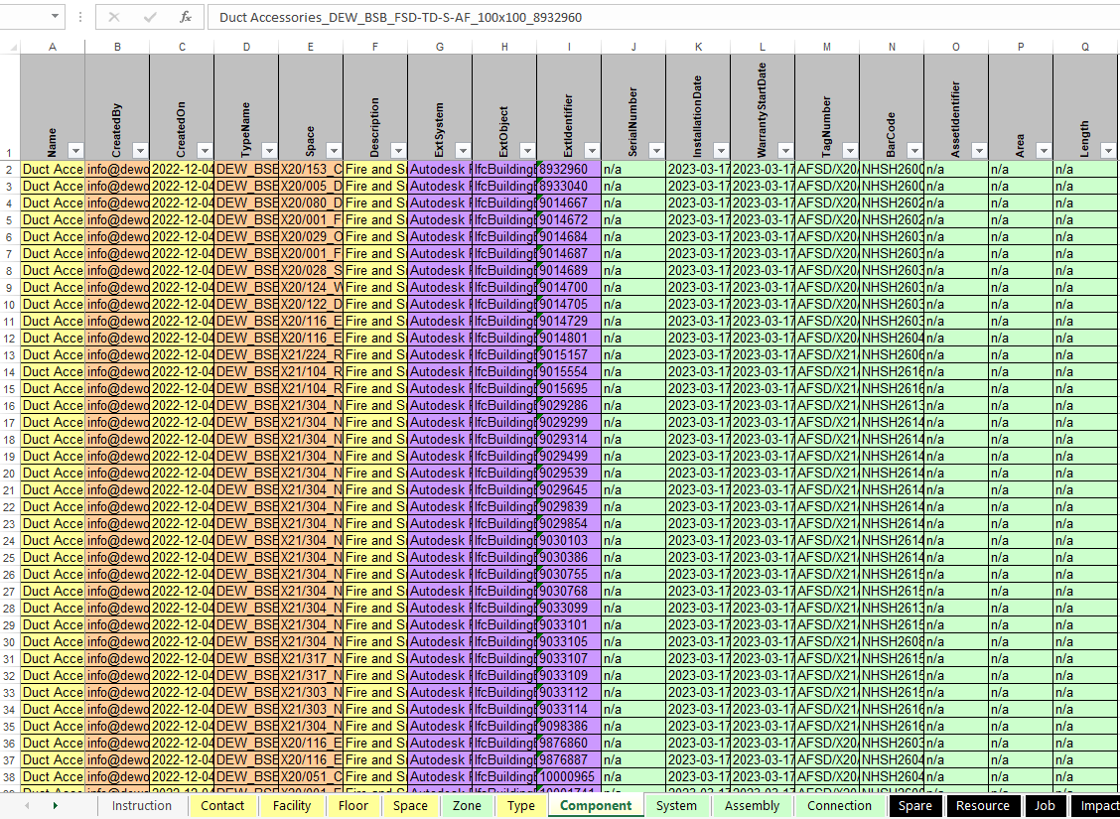
Task: Select row 38 header
Action: [x=10, y=777]
